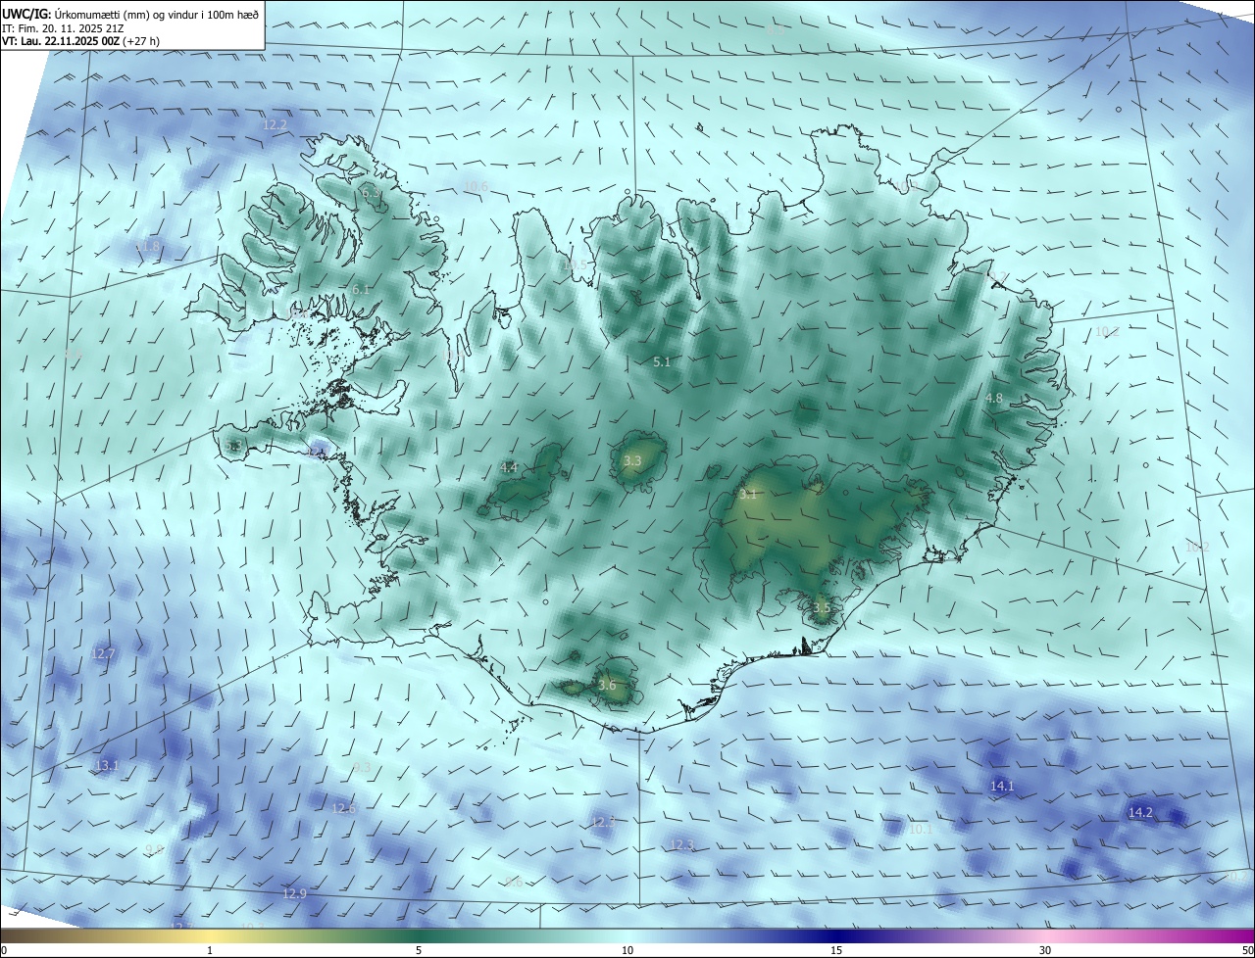Click the 9.8 value label
1255x958 pixels.
(154, 849)
